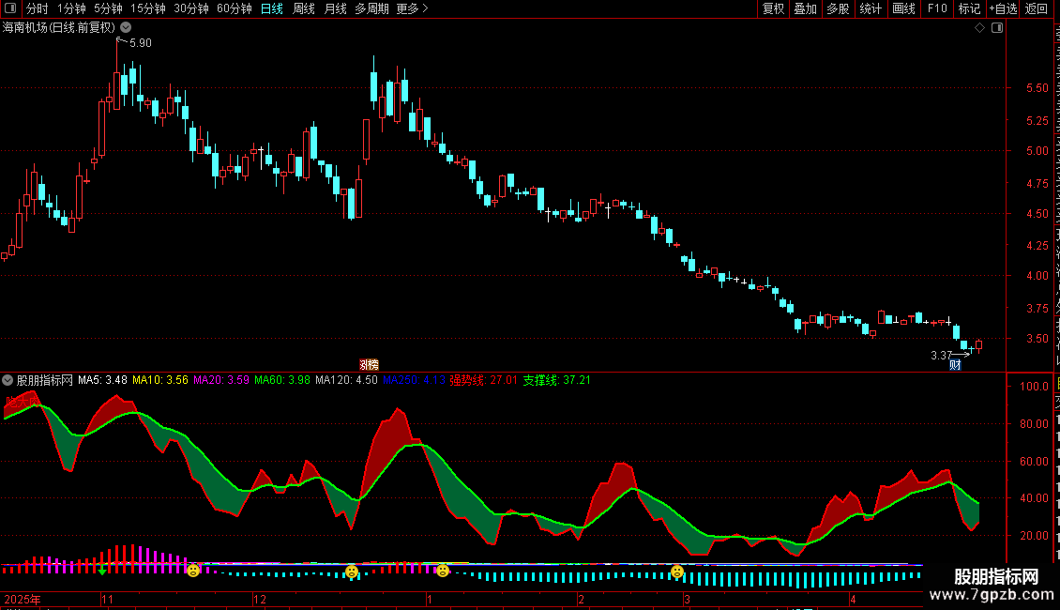This screenshot has width=1060, height=610.
Task: Click the 涨榜 badge below the candlesticks
Action: pos(369,364)
